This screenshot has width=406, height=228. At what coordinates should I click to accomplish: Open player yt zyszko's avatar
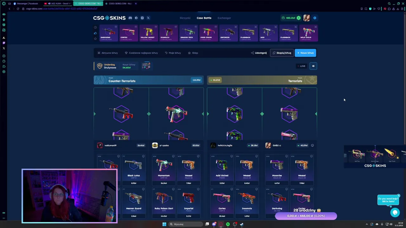(155, 145)
